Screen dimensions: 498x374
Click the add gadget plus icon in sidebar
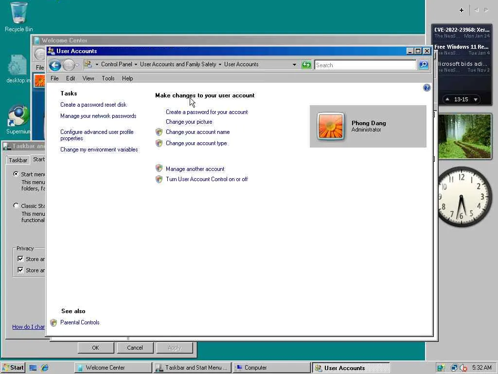click(x=462, y=10)
